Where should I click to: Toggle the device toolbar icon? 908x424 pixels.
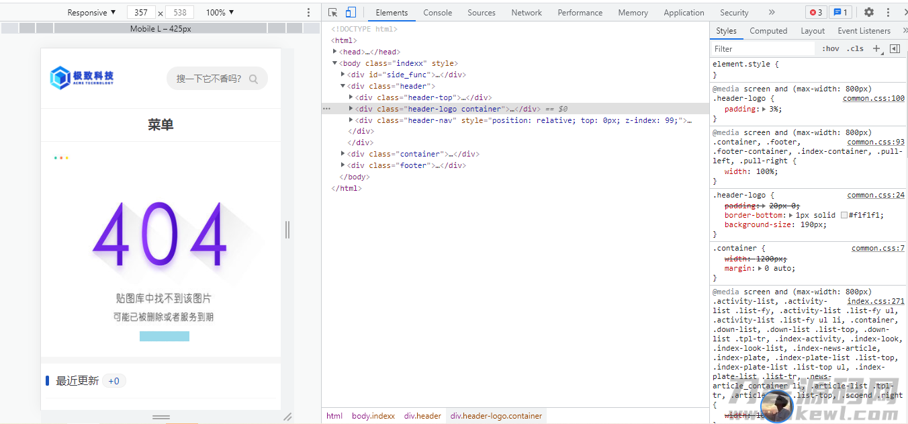351,12
